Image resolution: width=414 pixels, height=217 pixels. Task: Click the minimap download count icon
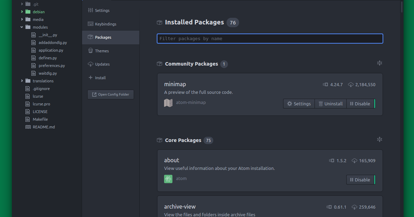pos(351,84)
